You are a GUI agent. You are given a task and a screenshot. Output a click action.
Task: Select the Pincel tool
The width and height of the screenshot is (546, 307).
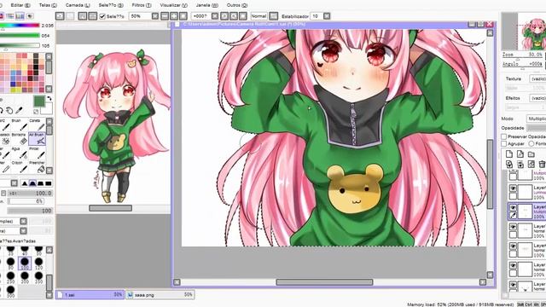(37, 153)
